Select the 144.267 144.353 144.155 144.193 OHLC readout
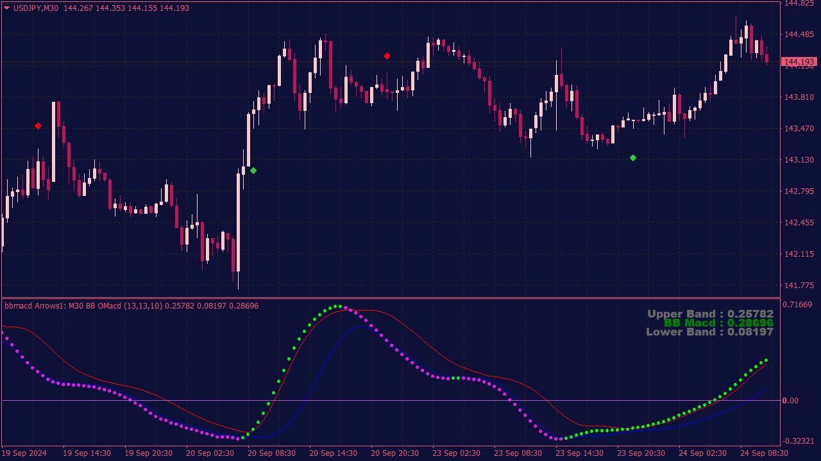The width and height of the screenshot is (821, 461). [x=126, y=8]
